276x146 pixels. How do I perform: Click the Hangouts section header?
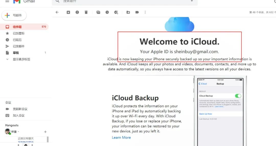point(12,125)
